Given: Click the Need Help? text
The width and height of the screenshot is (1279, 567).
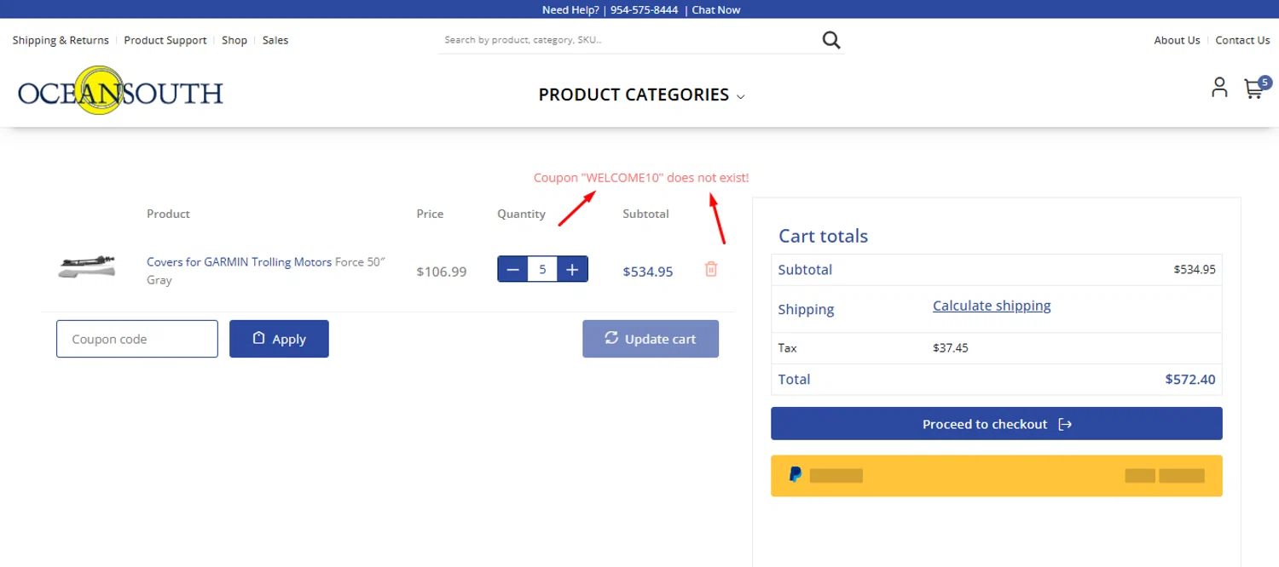Looking at the screenshot, I should [570, 10].
